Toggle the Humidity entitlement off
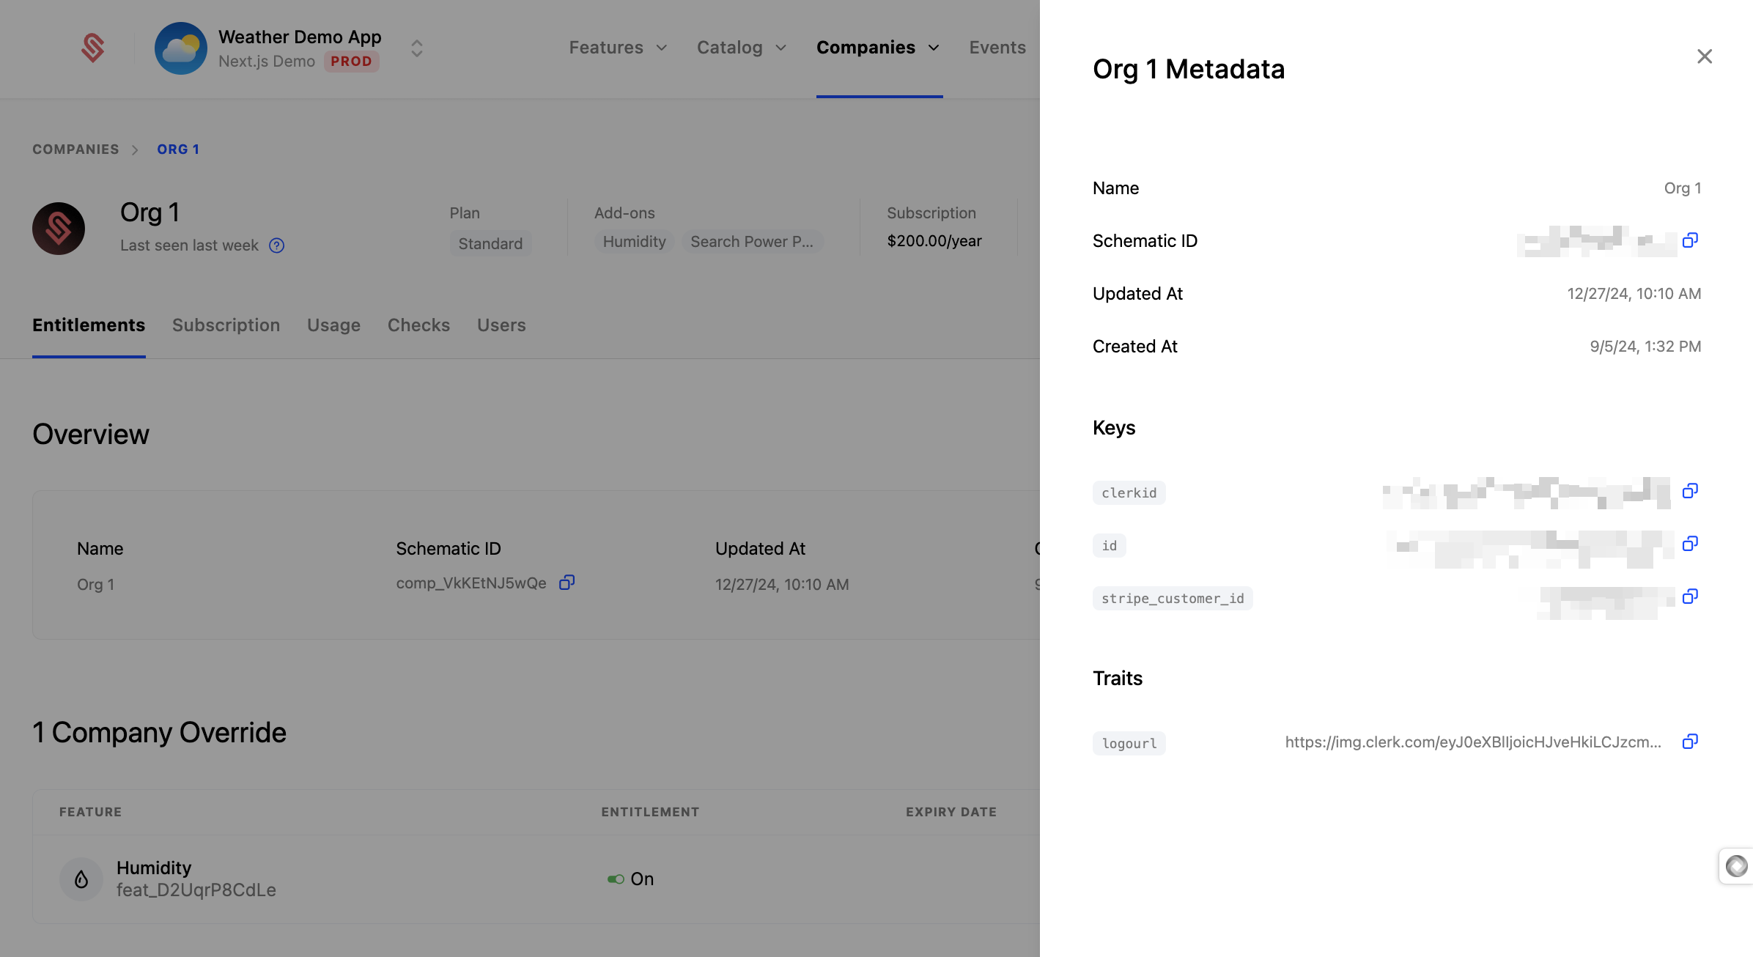 (615, 879)
